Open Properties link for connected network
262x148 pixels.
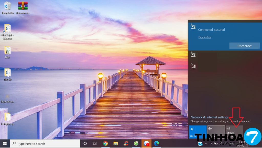205,37
